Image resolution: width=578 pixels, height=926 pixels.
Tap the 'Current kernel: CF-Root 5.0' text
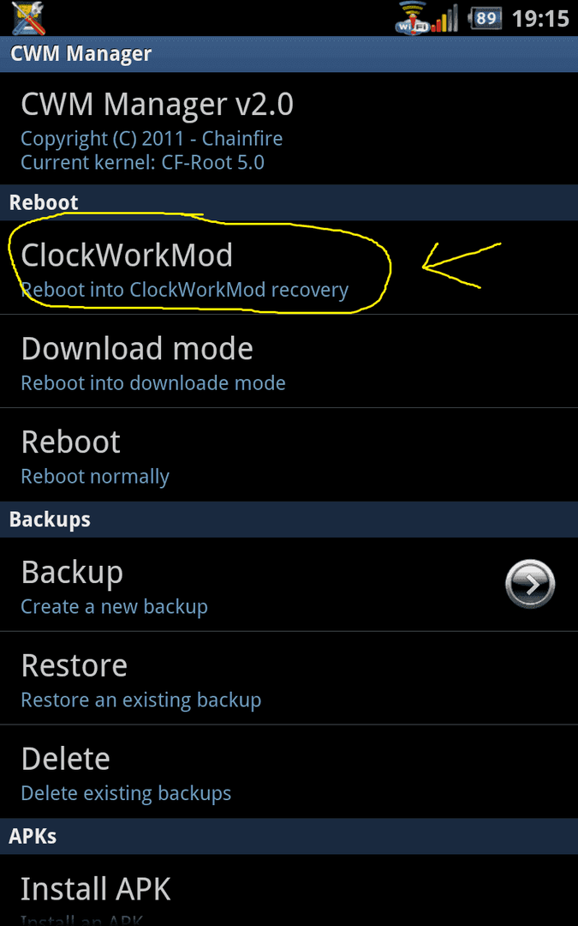pyautogui.click(x=143, y=162)
